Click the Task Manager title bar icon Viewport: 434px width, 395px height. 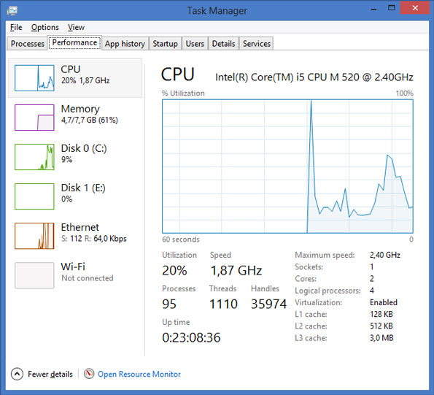pos(12,10)
